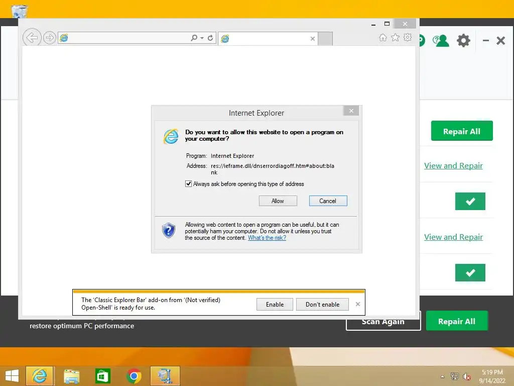The image size is (514, 386).
Task: Open the IE Tools gear icon
Action: click(408, 37)
